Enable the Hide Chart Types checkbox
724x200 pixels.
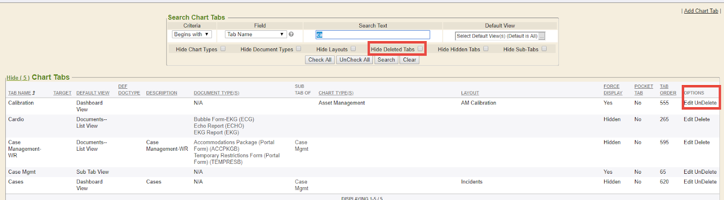(x=223, y=49)
